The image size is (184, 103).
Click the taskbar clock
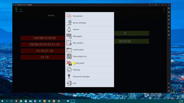click(181, 101)
